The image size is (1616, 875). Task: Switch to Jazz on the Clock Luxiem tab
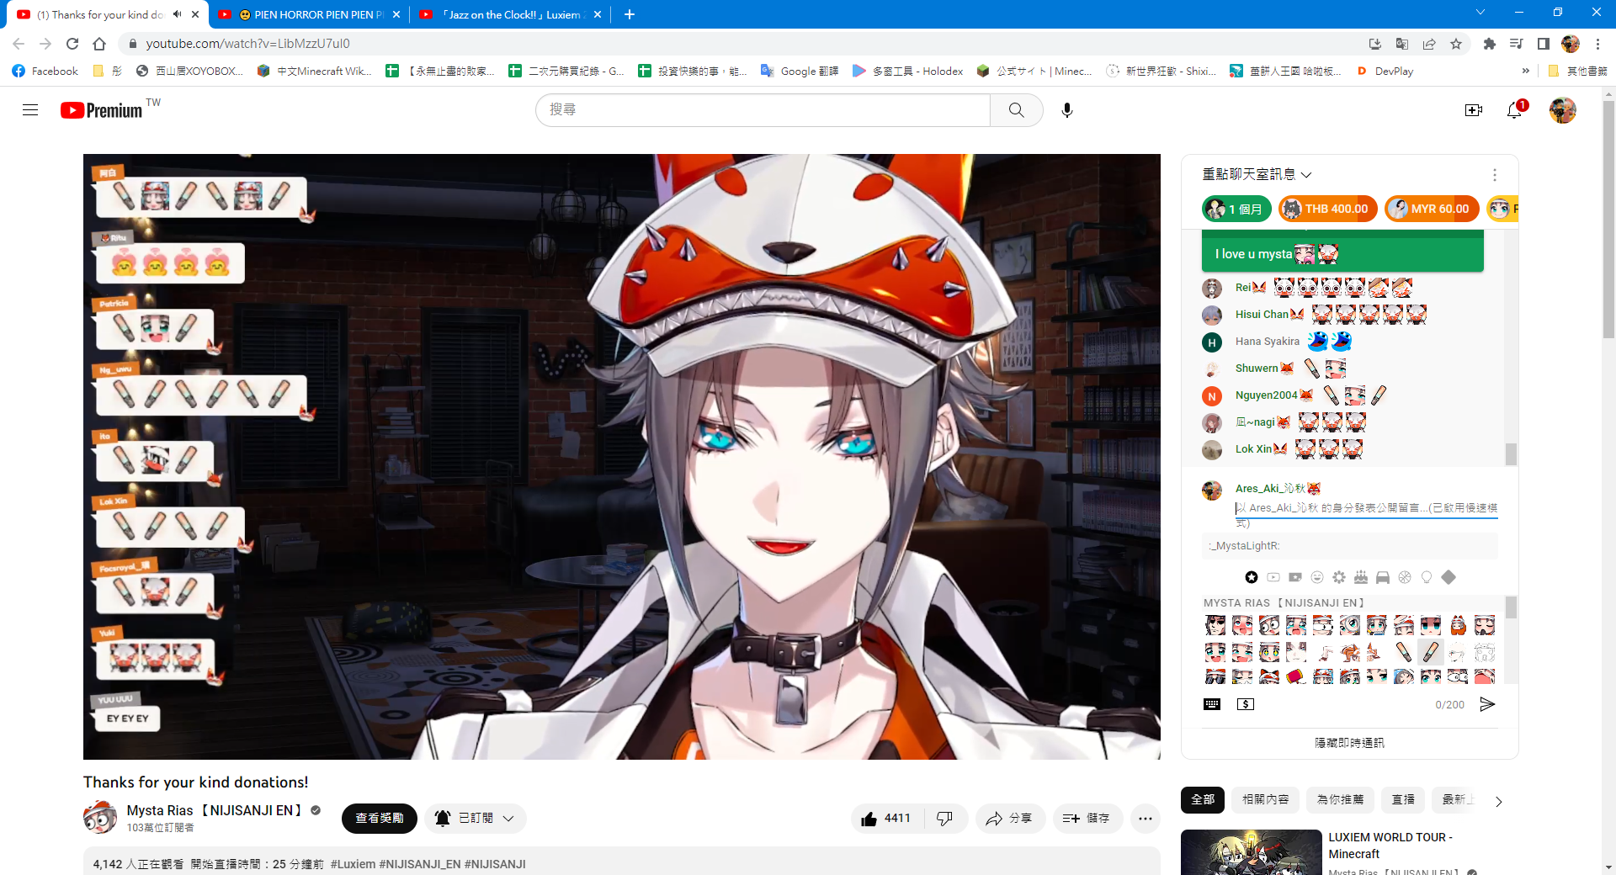[510, 14]
